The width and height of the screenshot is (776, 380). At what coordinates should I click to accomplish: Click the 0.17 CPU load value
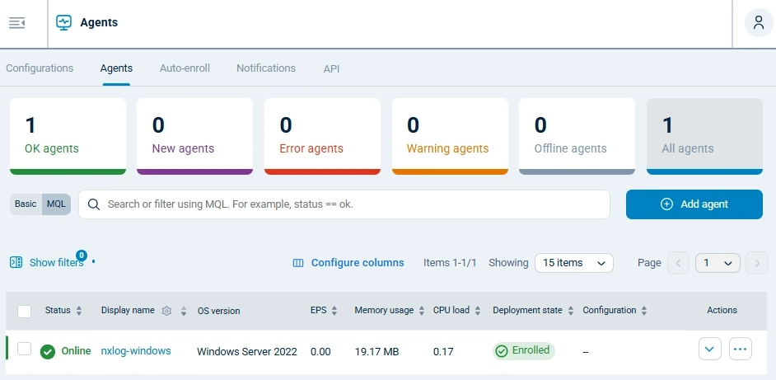443,352
